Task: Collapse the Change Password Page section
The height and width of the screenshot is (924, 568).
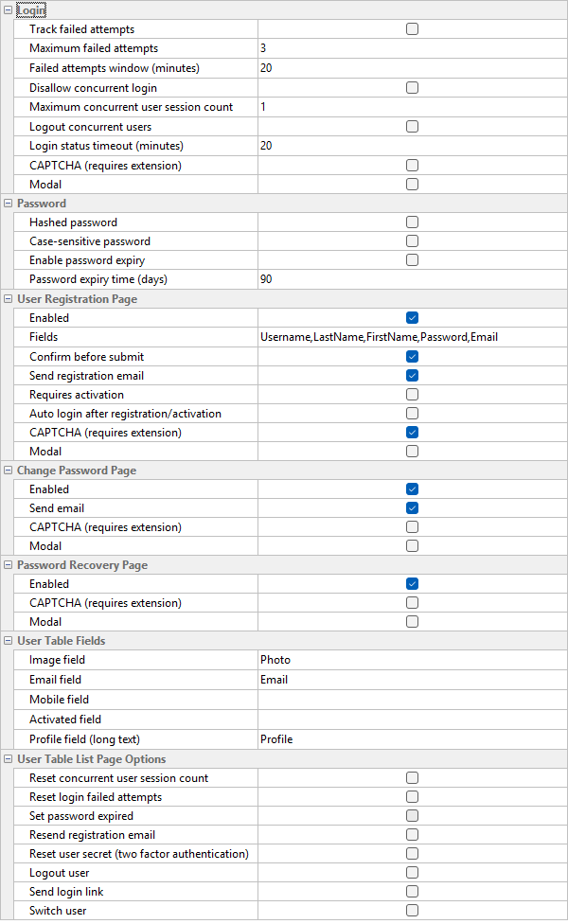Action: tap(9, 471)
